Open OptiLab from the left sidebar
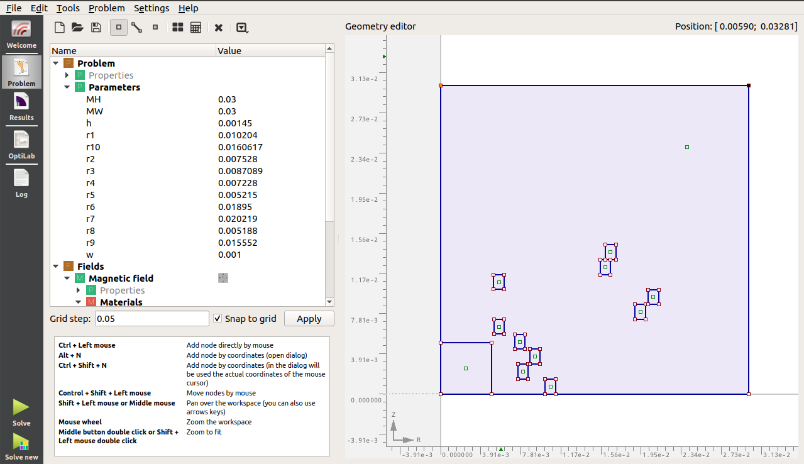 [x=21, y=144]
